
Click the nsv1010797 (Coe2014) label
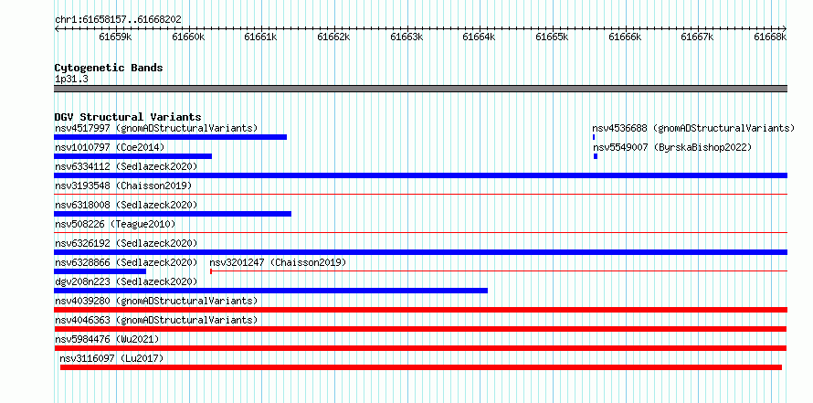point(110,147)
